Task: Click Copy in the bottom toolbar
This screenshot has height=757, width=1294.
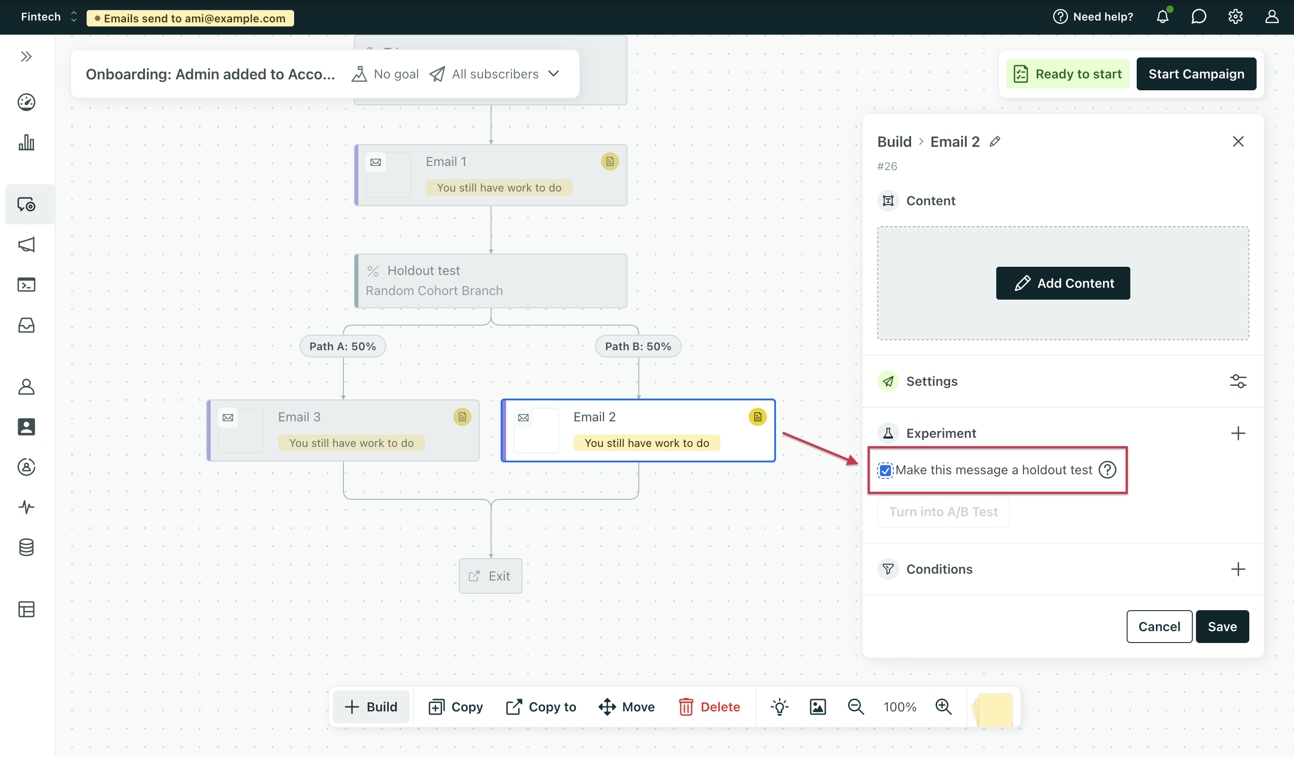Action: 455,707
